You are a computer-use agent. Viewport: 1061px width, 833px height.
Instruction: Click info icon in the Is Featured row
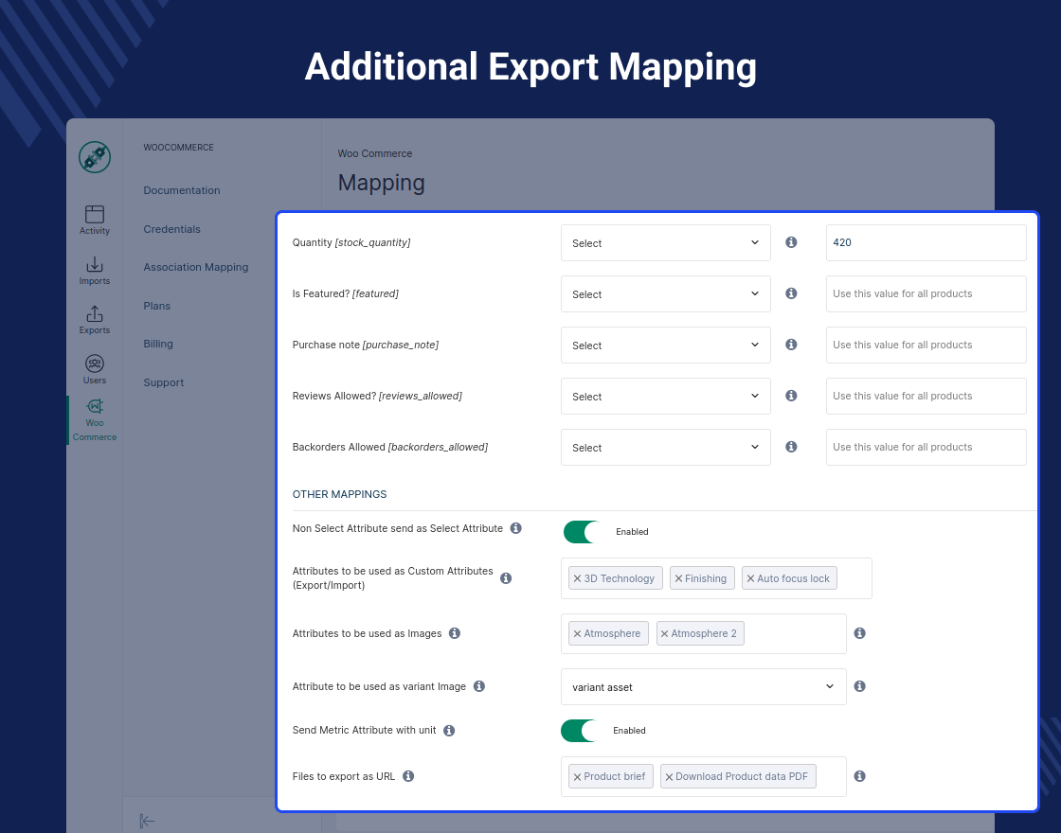pyautogui.click(x=791, y=293)
